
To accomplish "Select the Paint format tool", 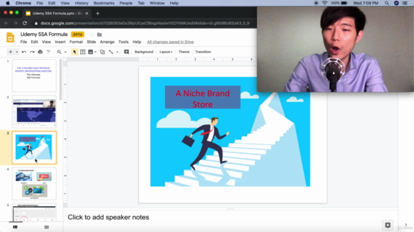I will [x=49, y=52].
